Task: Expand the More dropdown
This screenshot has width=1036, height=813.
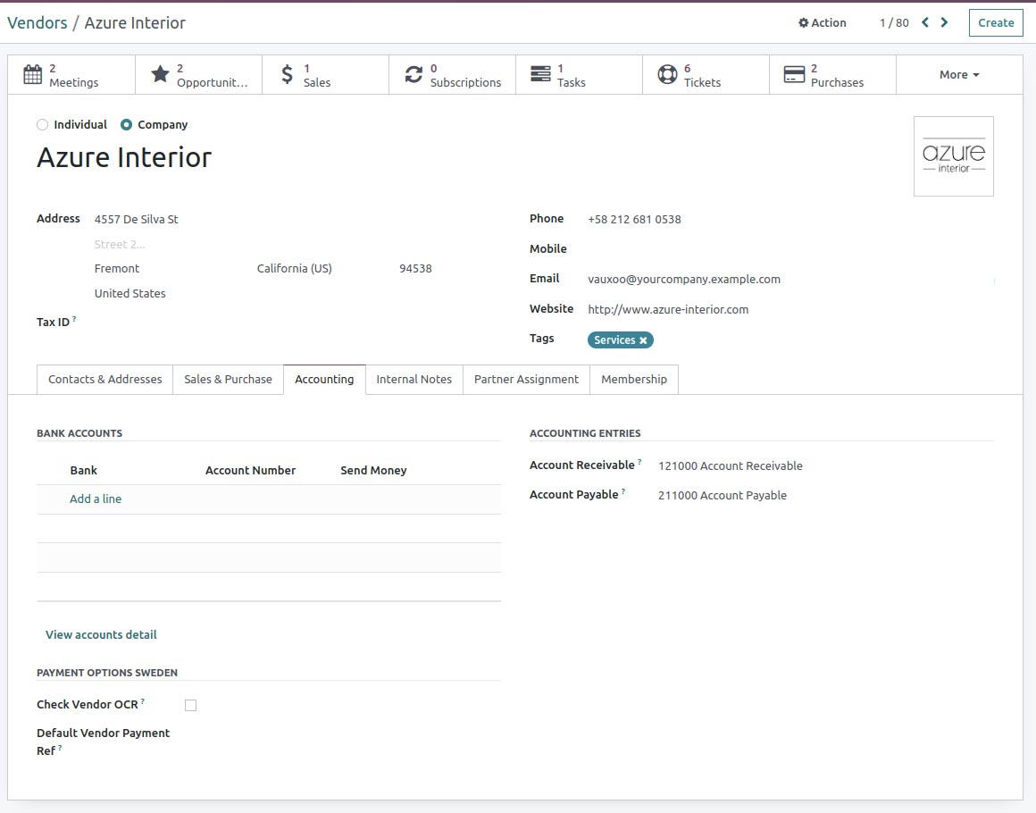Action: click(959, 74)
